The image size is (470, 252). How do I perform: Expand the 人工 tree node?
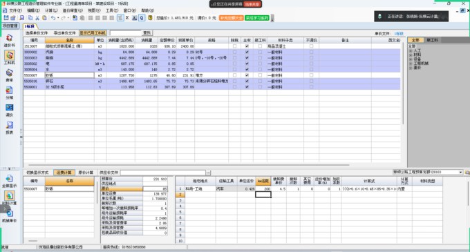[411, 51]
